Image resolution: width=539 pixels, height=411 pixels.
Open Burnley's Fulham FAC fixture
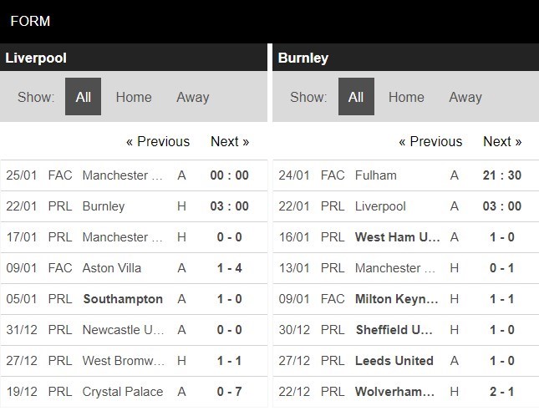tap(406, 175)
